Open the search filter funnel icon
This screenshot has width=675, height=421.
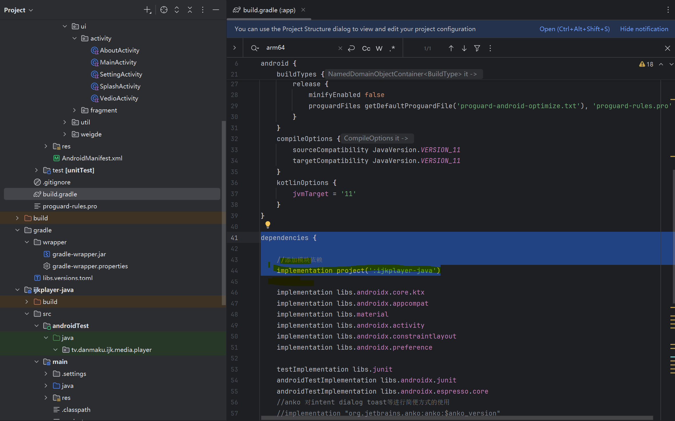pos(477,48)
